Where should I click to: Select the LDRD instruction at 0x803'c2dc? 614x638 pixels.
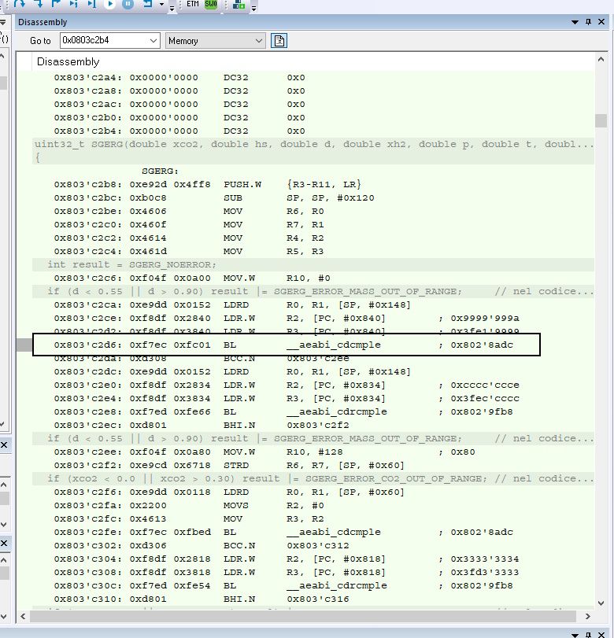(313, 372)
